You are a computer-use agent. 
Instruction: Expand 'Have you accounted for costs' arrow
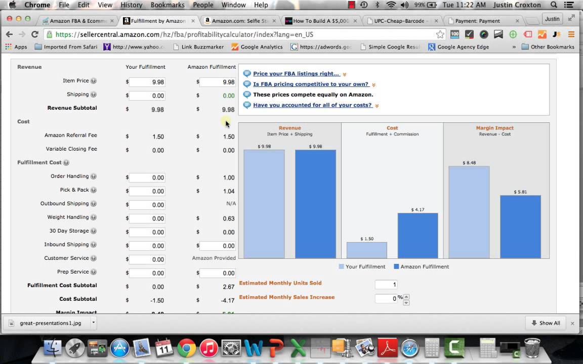point(377,106)
